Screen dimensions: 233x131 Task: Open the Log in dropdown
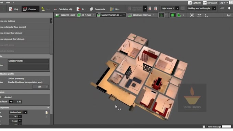[224, 3]
